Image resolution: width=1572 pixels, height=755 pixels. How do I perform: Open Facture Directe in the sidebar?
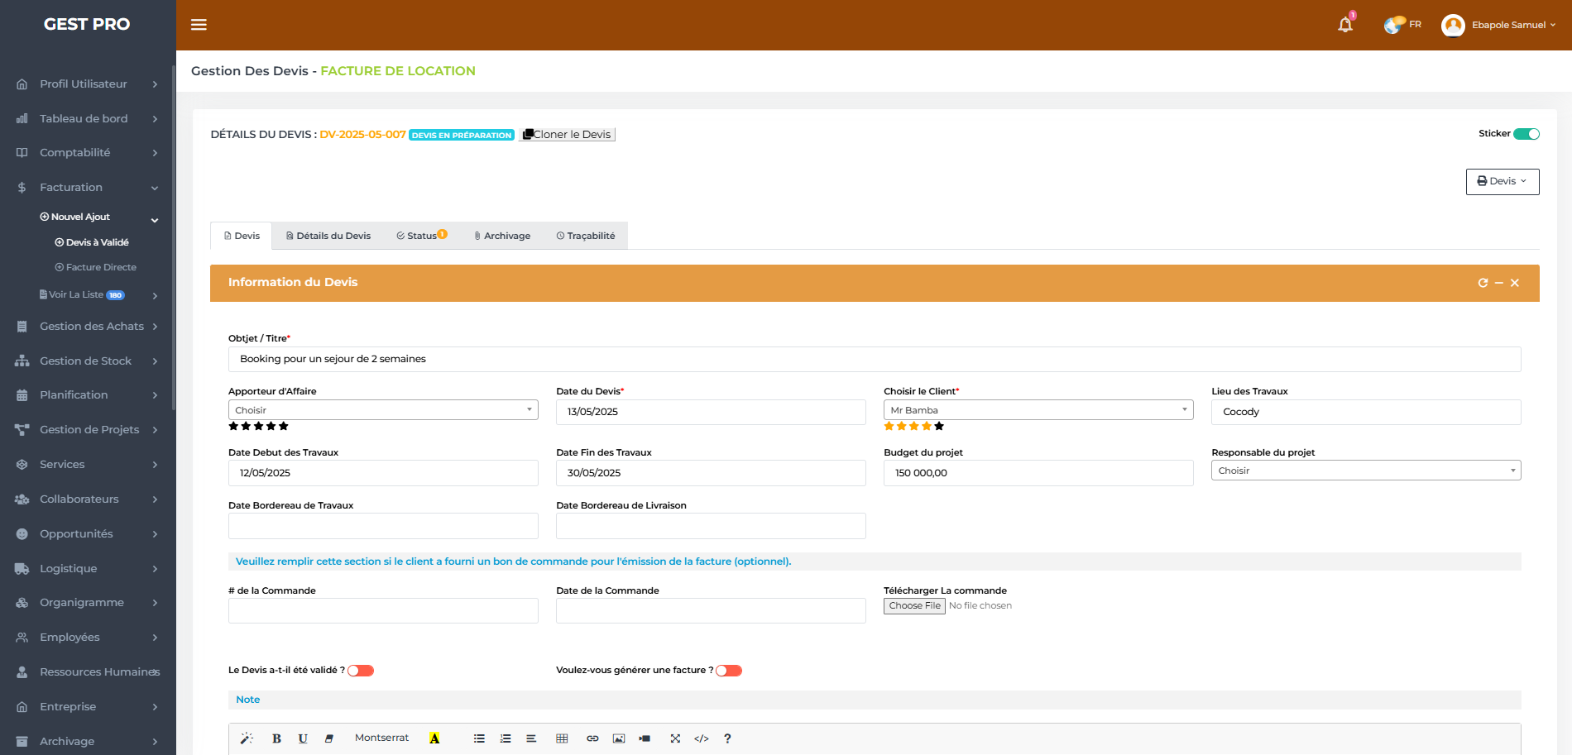tap(95, 267)
